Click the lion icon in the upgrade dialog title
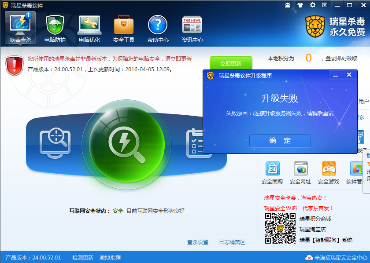This screenshot has width=370, height=263. click(x=210, y=76)
